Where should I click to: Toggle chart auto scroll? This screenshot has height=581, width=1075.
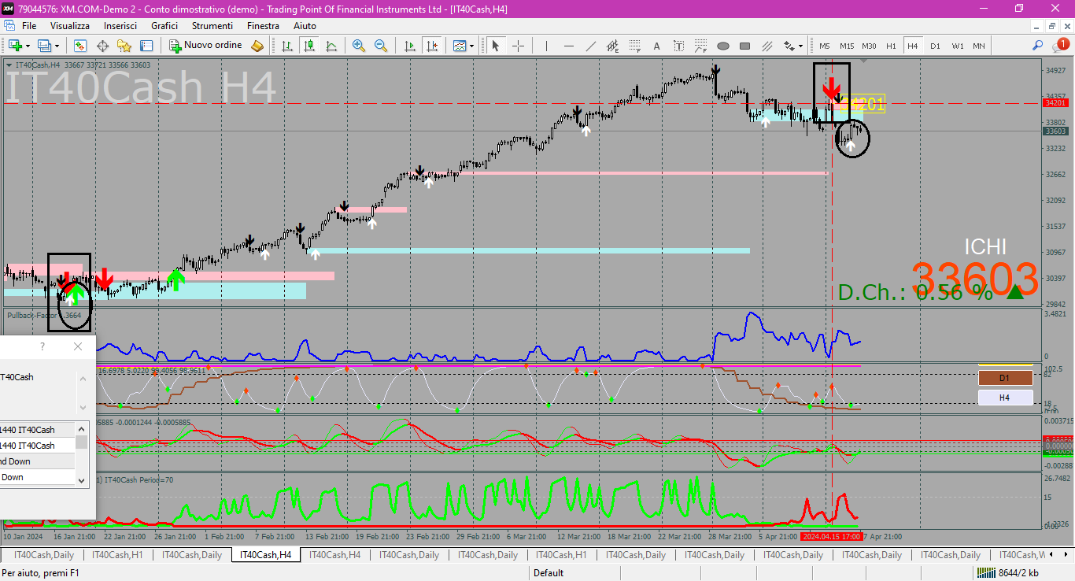(409, 46)
